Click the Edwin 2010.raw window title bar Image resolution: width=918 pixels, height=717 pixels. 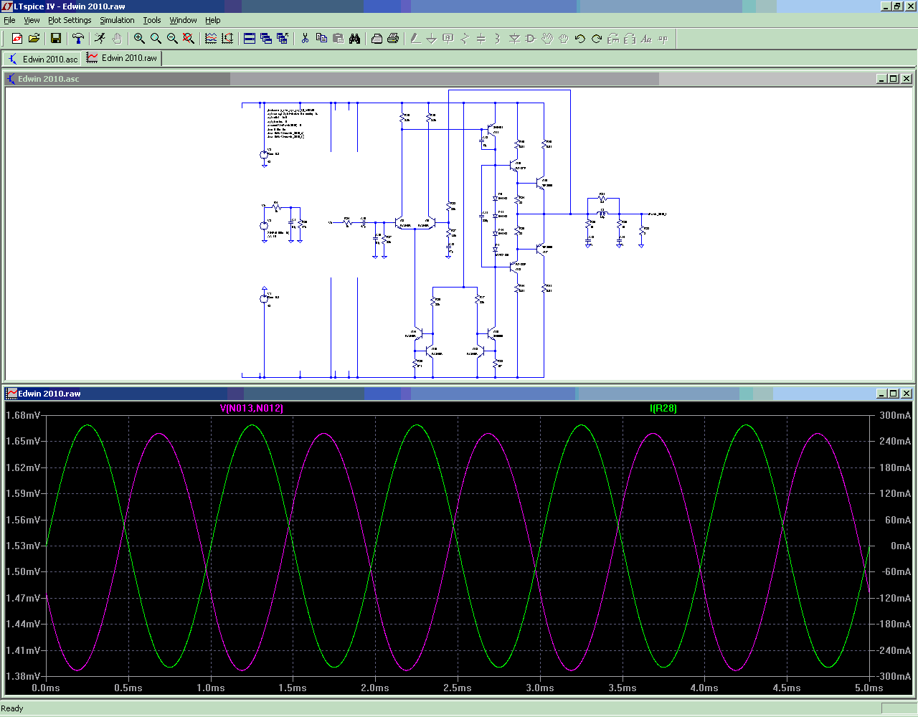pyautogui.click(x=459, y=394)
